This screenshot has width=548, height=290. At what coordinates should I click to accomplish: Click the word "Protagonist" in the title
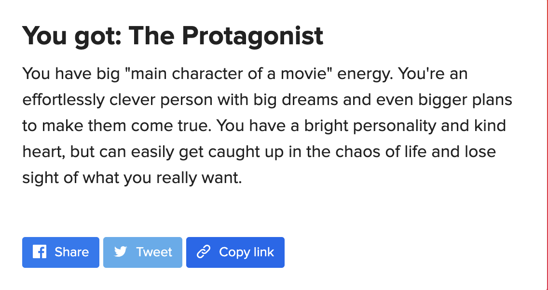pos(253,36)
